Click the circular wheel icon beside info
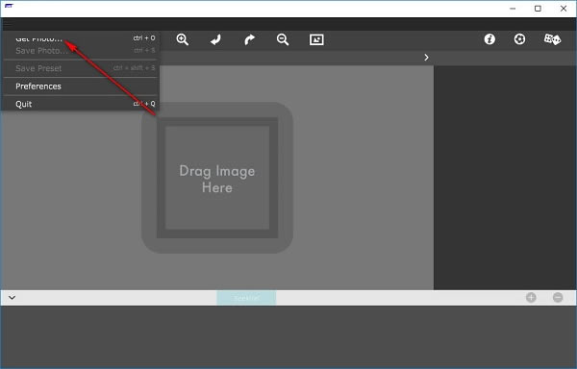The width and height of the screenshot is (577, 369). tap(519, 39)
